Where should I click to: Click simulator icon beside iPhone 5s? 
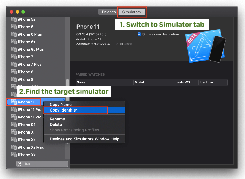pos(14,19)
